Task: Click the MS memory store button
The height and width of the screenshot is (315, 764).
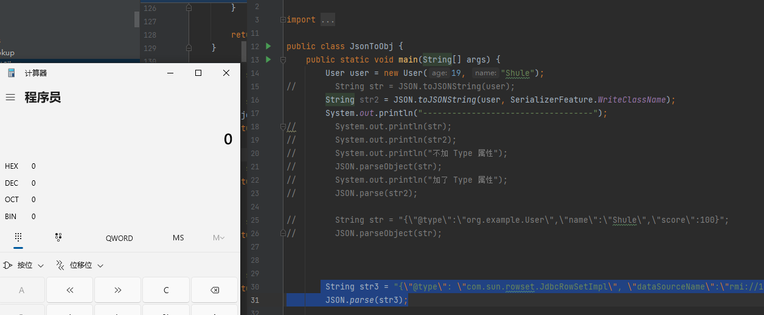Action: click(x=178, y=238)
